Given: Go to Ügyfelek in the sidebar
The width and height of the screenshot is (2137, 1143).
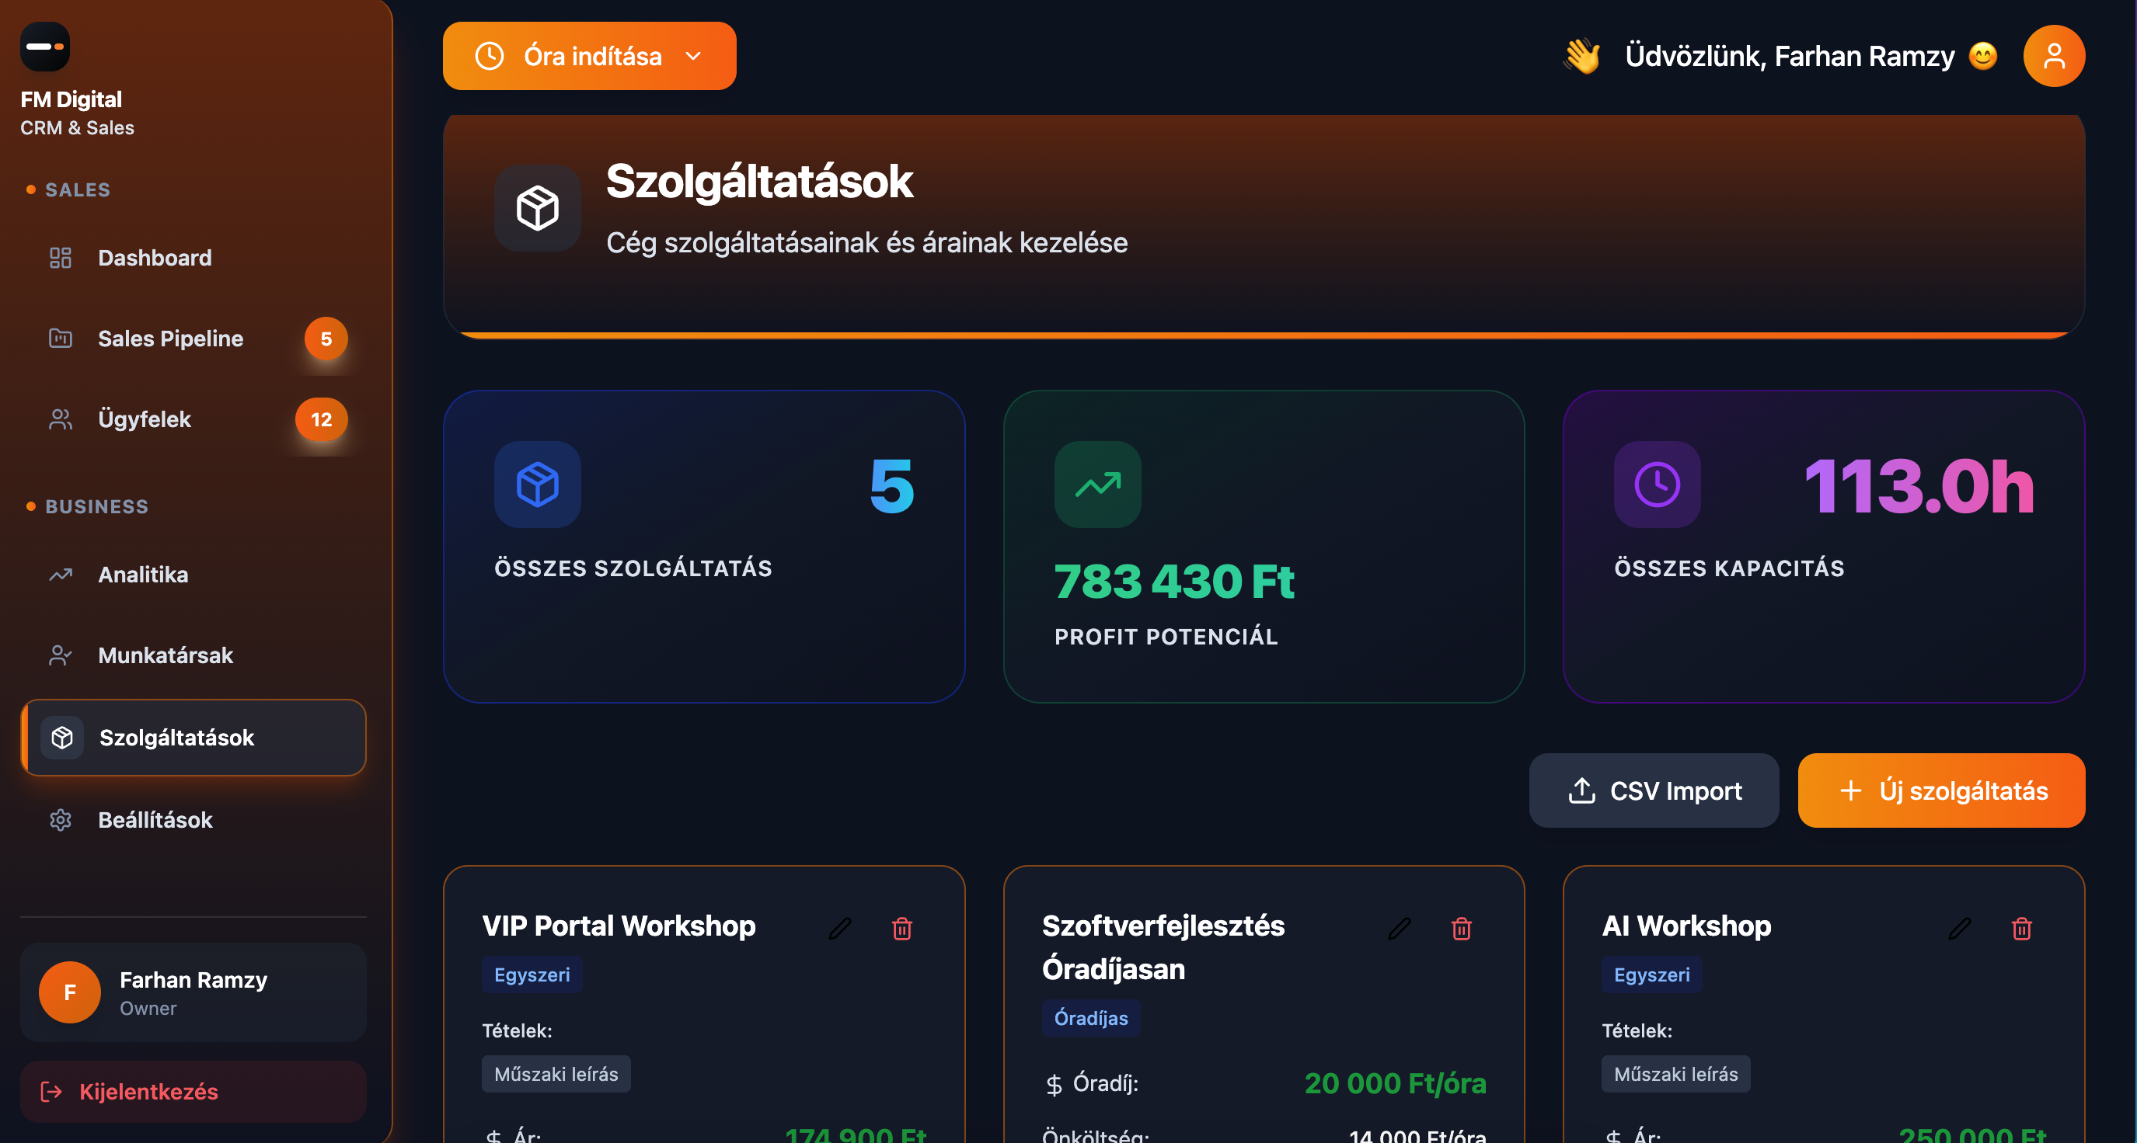Looking at the screenshot, I should (x=145, y=419).
